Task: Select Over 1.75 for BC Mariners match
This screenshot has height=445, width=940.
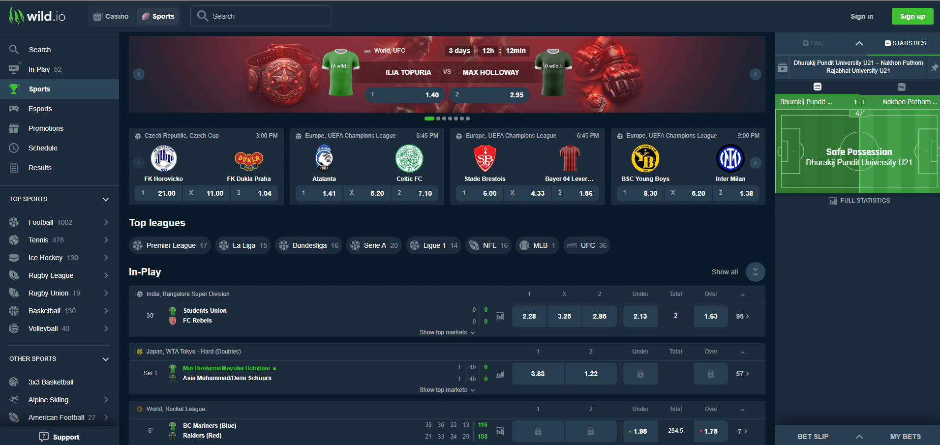Action: pyautogui.click(x=711, y=431)
